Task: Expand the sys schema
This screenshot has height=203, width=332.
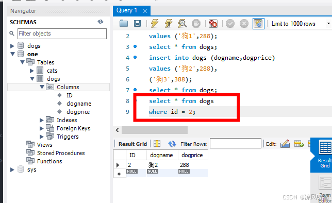Action: (12, 170)
